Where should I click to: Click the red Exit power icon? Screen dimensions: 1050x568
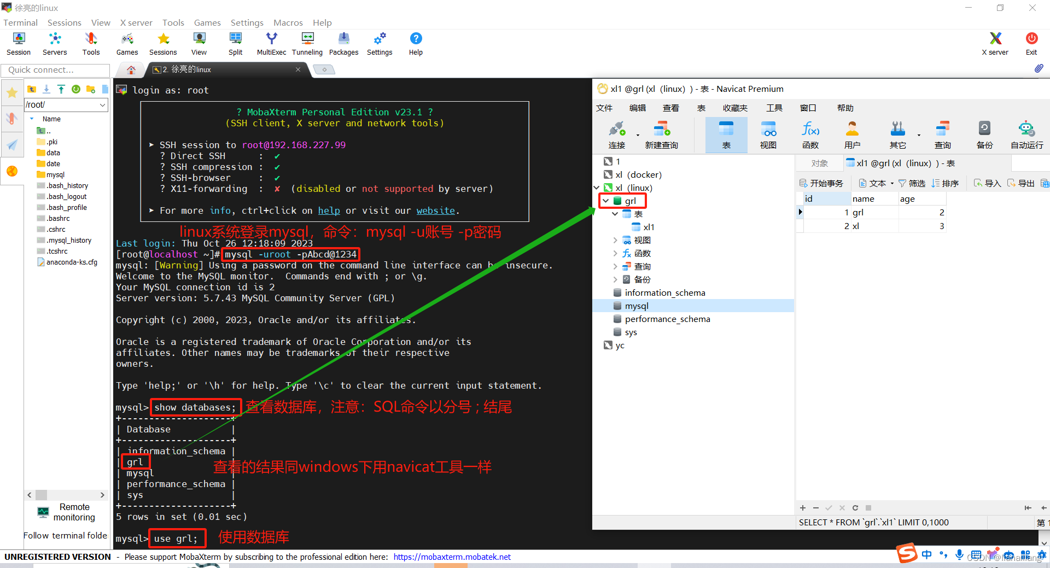(x=1031, y=44)
